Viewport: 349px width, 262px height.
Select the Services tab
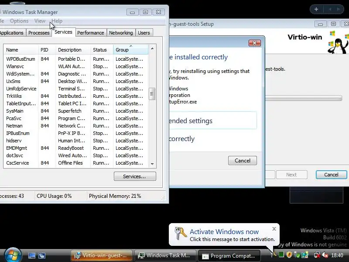(x=63, y=32)
